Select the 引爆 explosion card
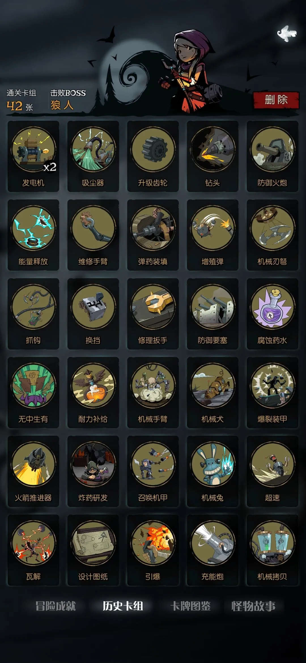Image resolution: width=306 pixels, height=663 pixels. click(x=153, y=550)
